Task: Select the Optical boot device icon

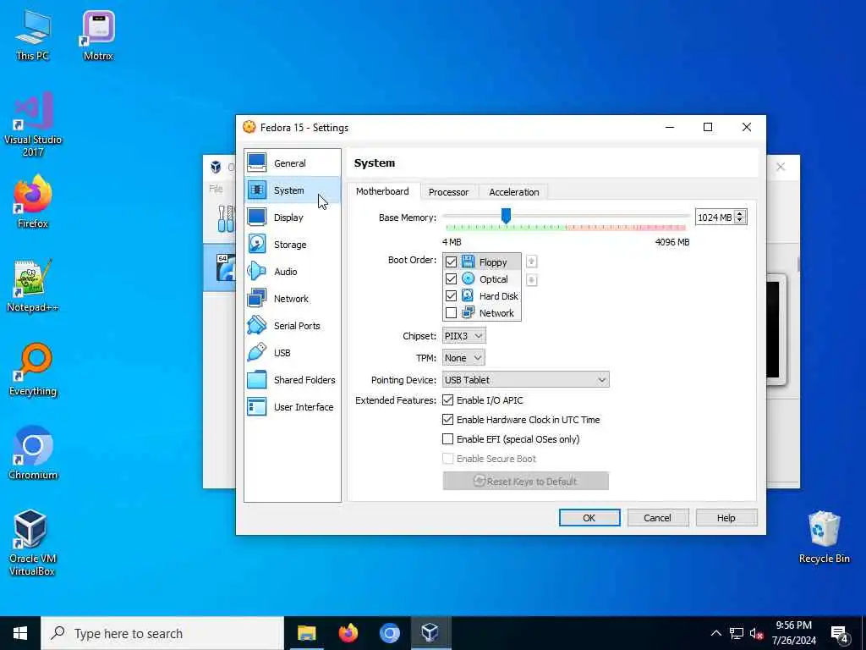Action: click(x=468, y=278)
